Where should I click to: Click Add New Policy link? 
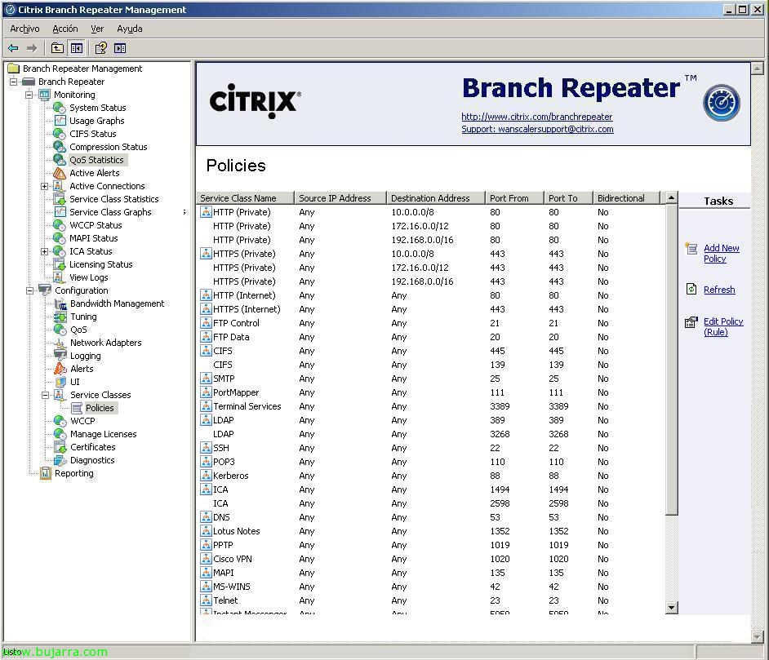pyautogui.click(x=722, y=254)
